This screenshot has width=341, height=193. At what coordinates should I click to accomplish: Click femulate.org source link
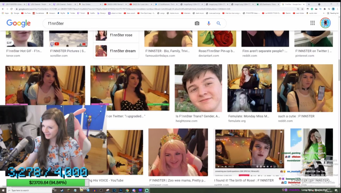click(x=237, y=121)
